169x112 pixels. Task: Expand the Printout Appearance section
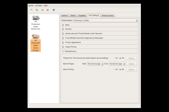[100, 43]
